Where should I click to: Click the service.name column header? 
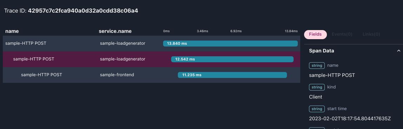[x=115, y=31]
